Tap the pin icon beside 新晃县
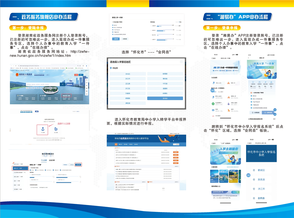This screenshot has width=294, height=218. [x=254, y=180]
